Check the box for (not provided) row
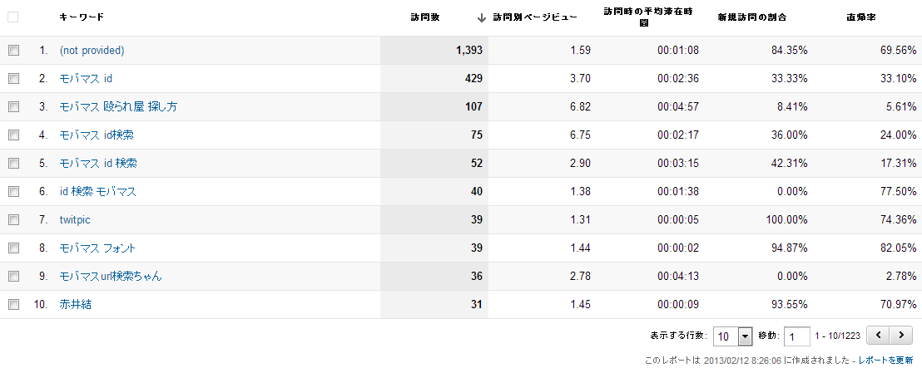The image size is (922, 373). (x=13, y=51)
